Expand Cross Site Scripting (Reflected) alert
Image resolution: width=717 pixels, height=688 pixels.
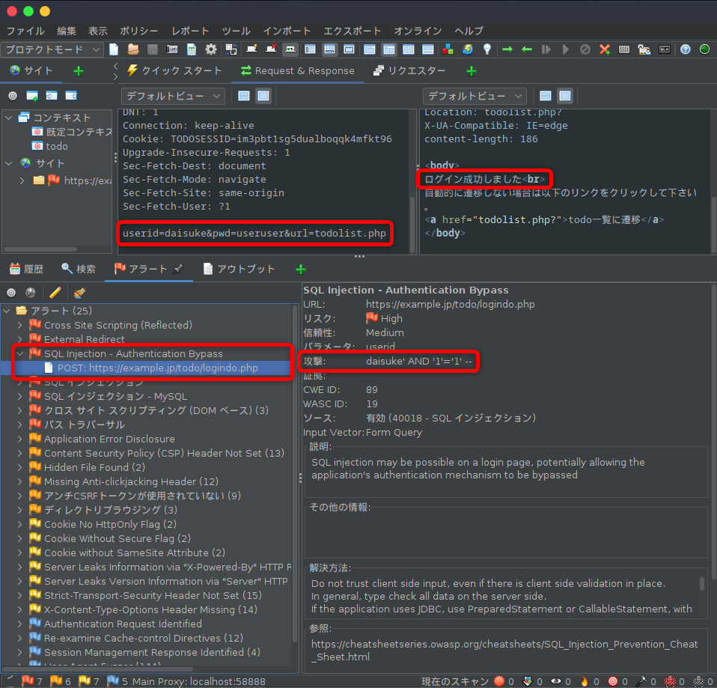[x=19, y=325]
